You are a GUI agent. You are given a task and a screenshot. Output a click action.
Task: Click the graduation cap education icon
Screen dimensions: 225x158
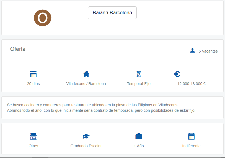click(x=86, y=136)
